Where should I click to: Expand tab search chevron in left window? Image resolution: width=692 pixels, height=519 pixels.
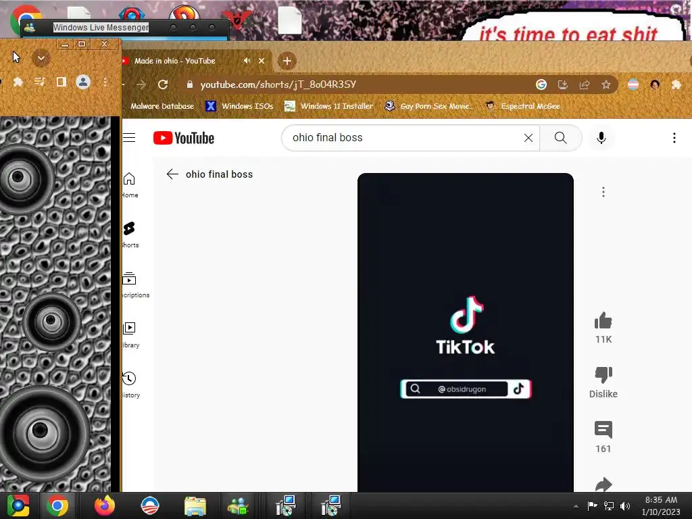(41, 58)
